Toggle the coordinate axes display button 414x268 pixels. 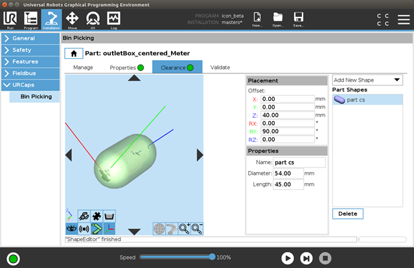[109, 229]
